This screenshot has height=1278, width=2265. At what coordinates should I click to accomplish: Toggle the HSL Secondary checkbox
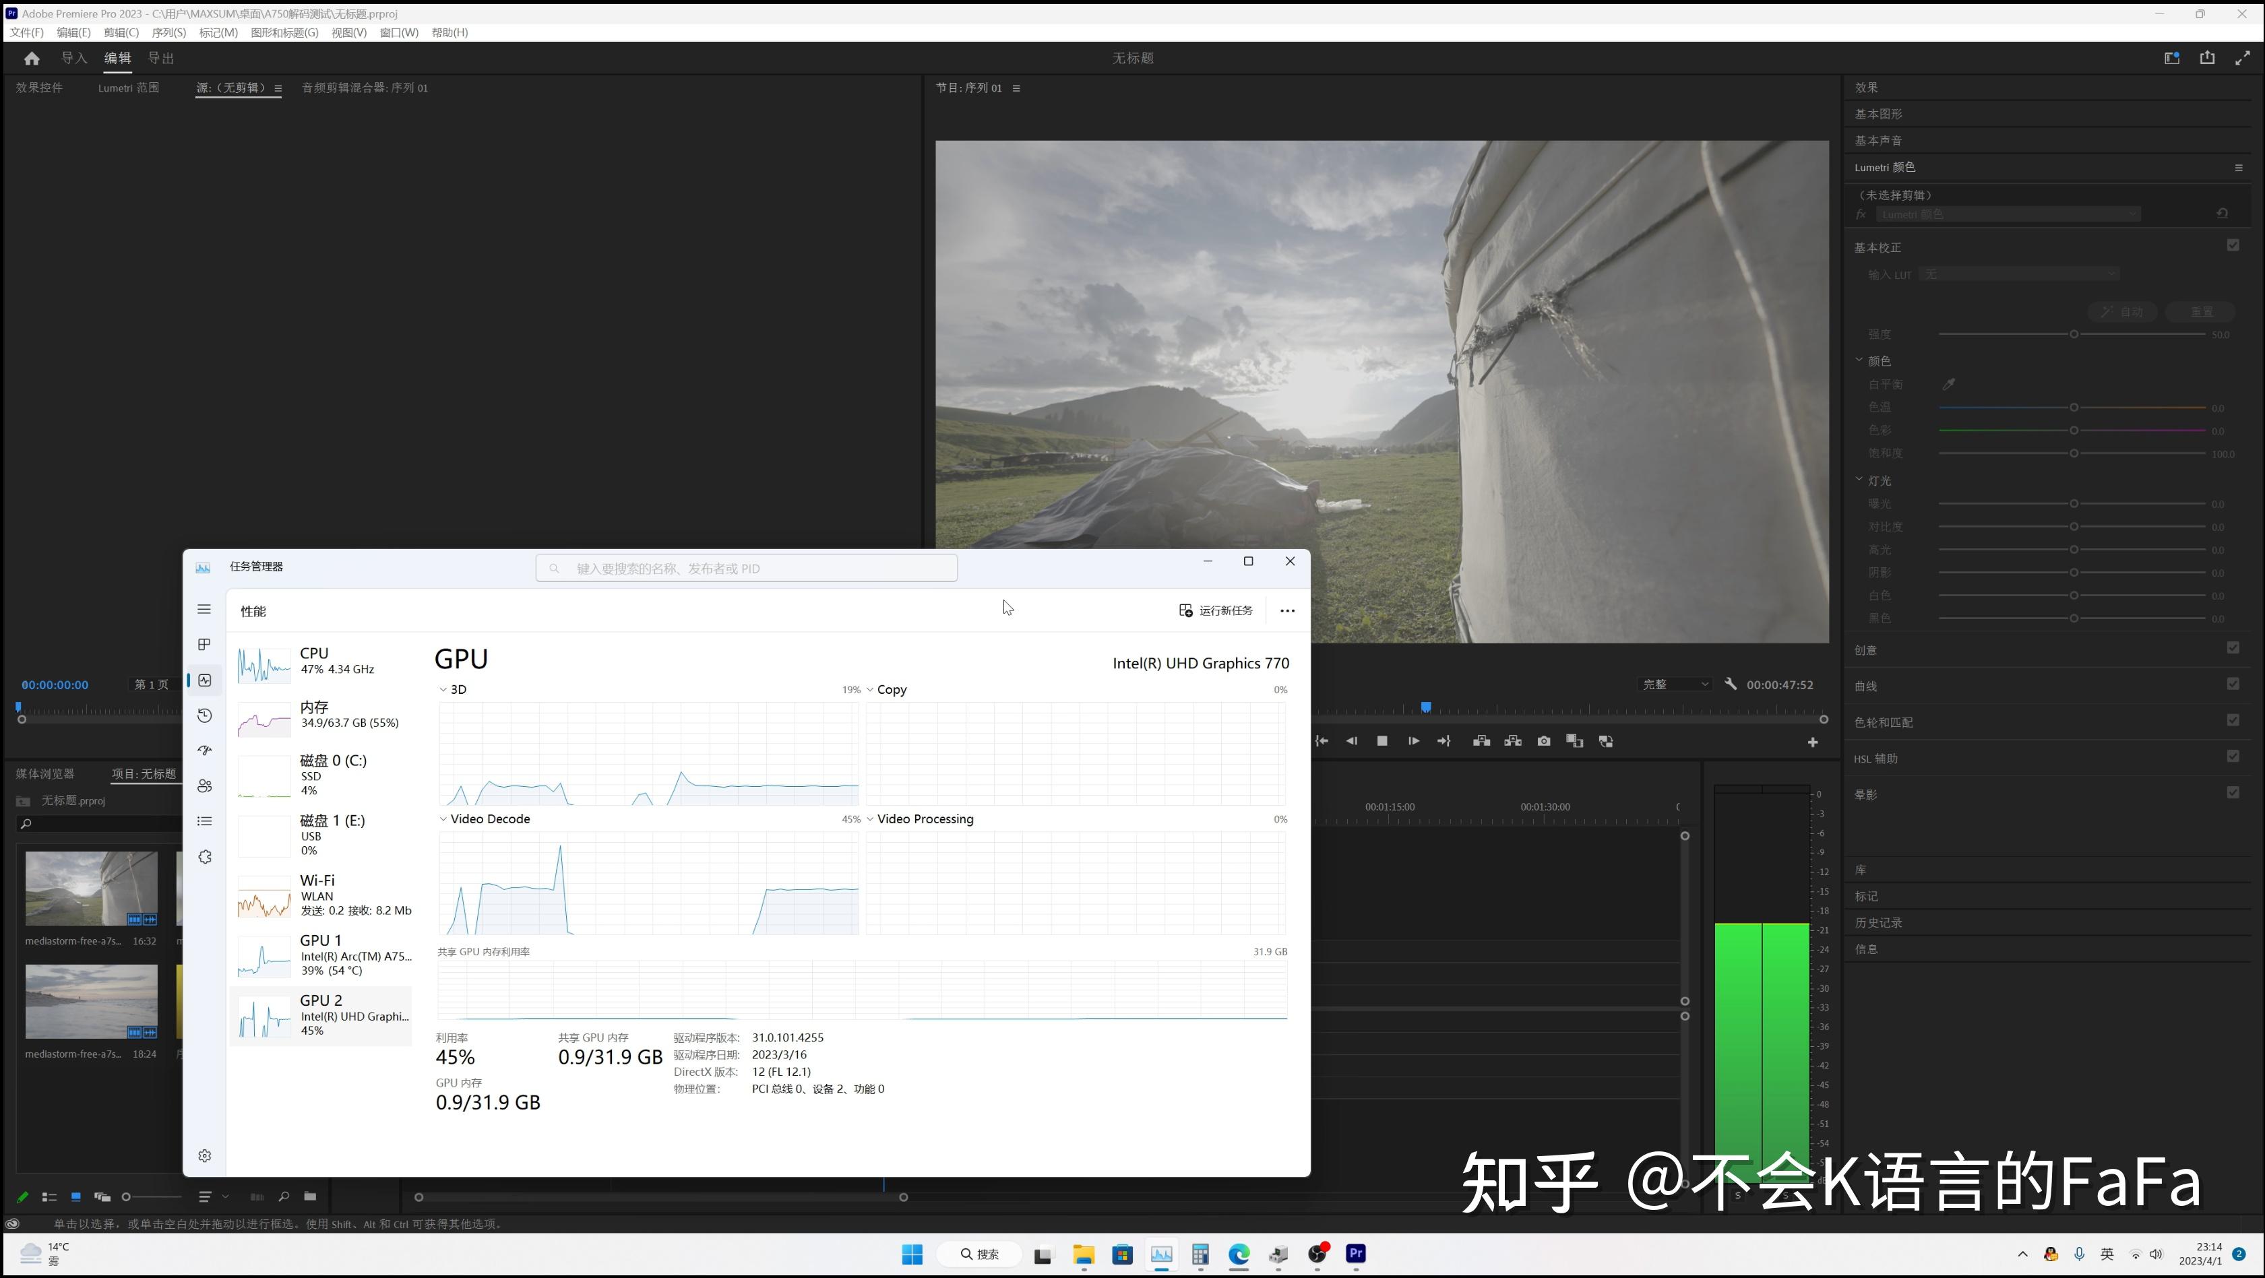[2233, 757]
